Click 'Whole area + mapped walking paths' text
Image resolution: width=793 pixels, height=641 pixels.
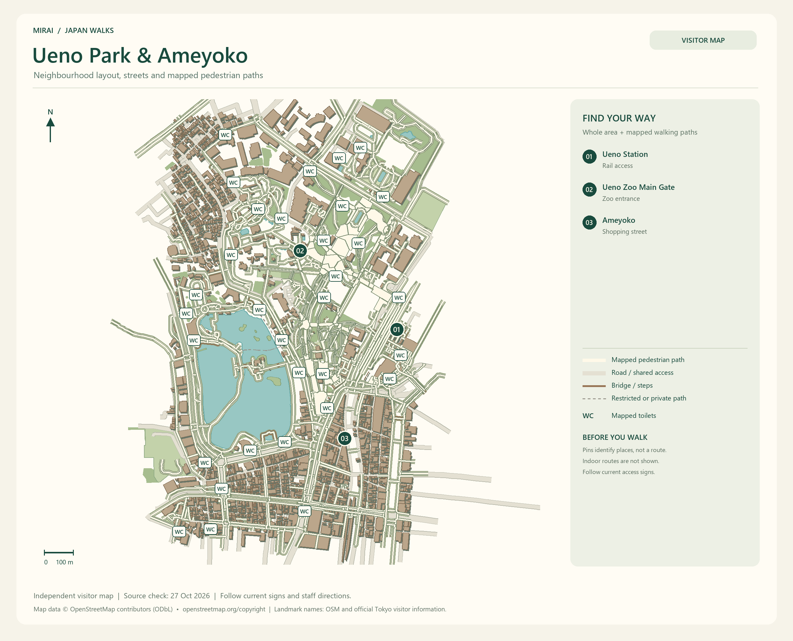(x=640, y=132)
